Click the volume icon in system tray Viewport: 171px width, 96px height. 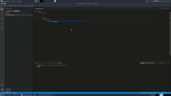[x=154, y=1]
